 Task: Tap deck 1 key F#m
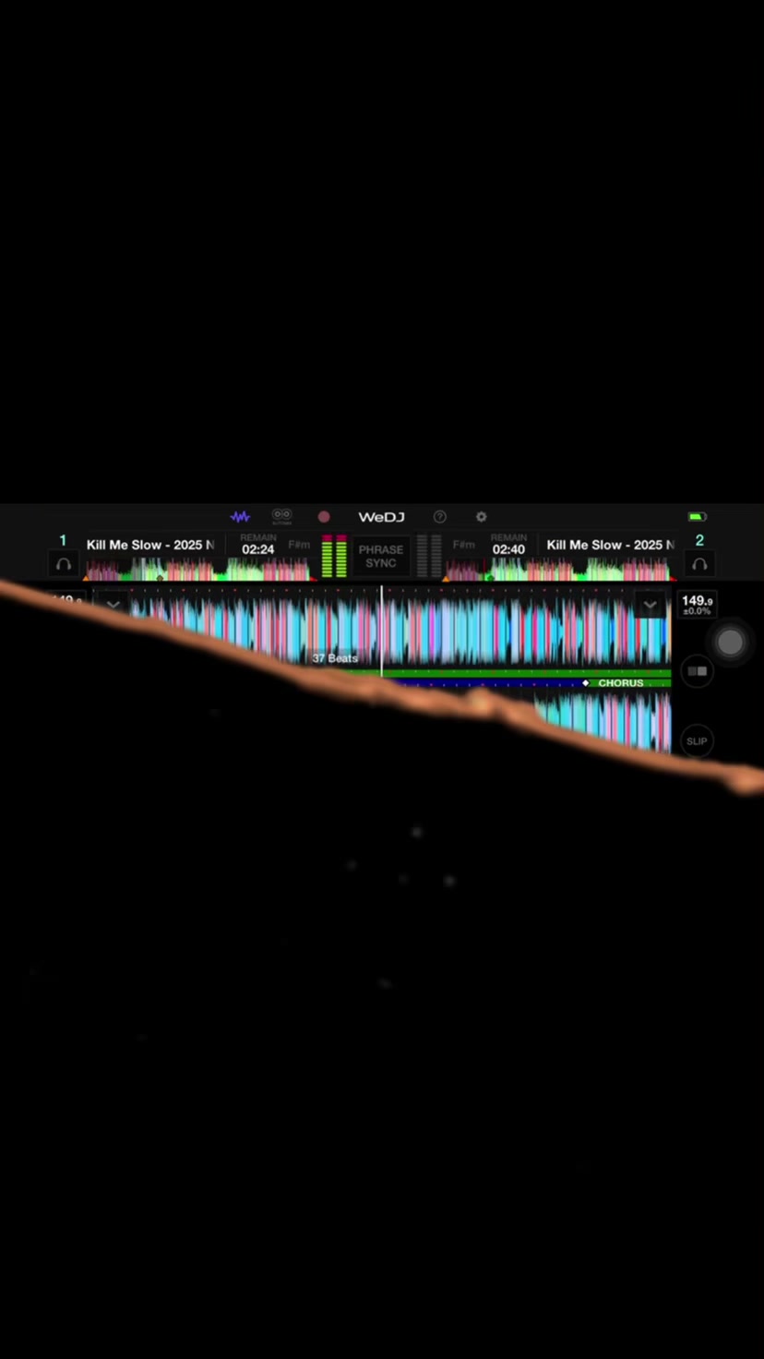(x=299, y=545)
